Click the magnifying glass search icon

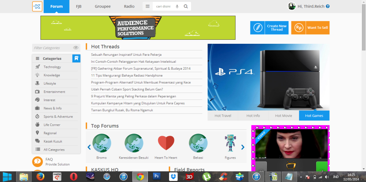[186, 6]
